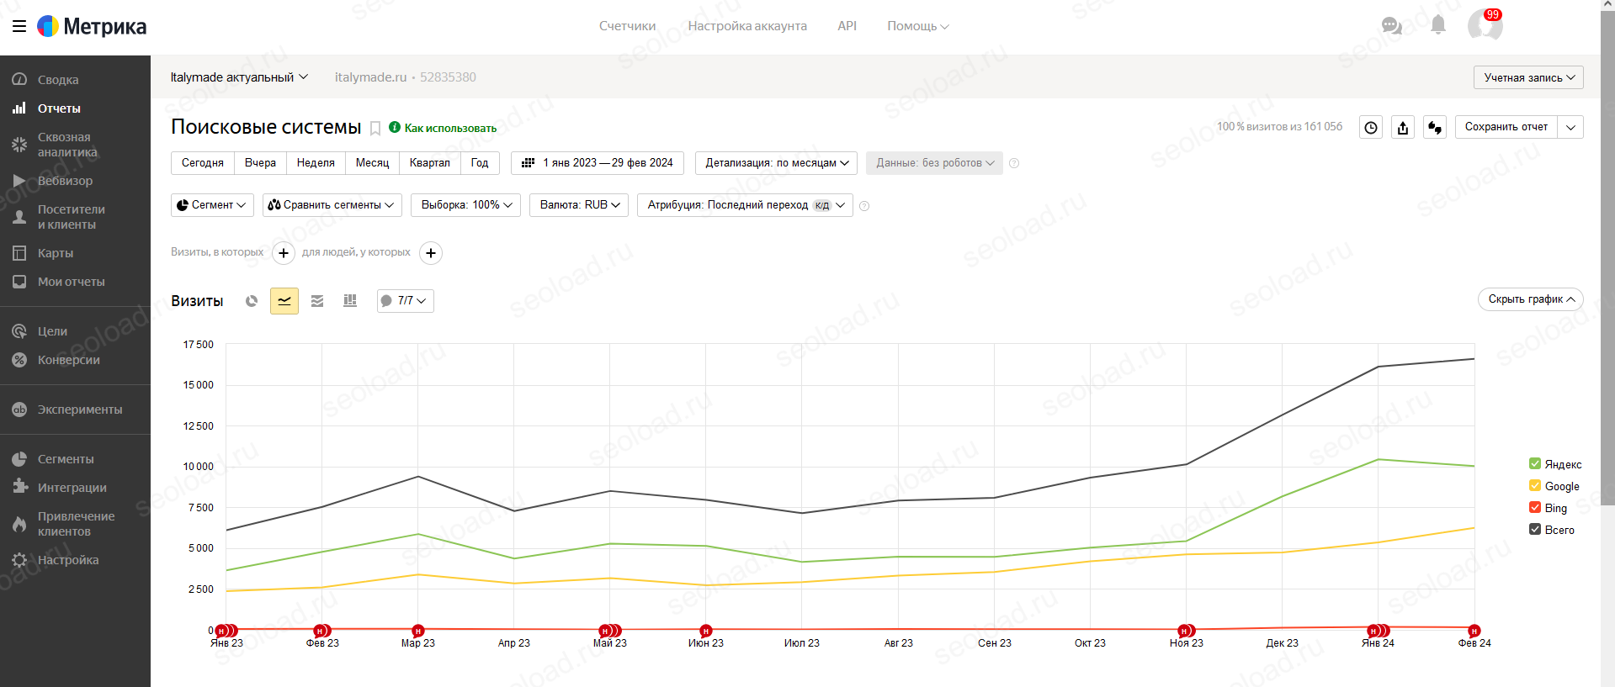Click the help icon next to Data filter
The height and width of the screenshot is (687, 1615).
[1014, 163]
